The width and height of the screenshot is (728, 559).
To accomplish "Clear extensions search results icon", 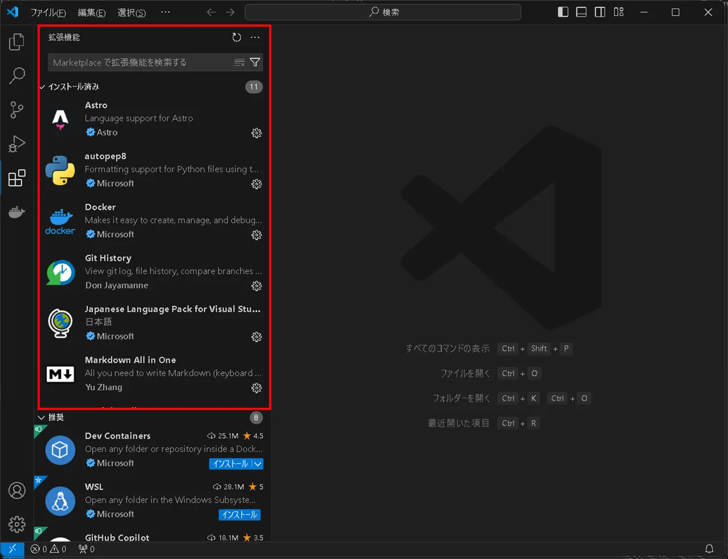I will pyautogui.click(x=239, y=63).
